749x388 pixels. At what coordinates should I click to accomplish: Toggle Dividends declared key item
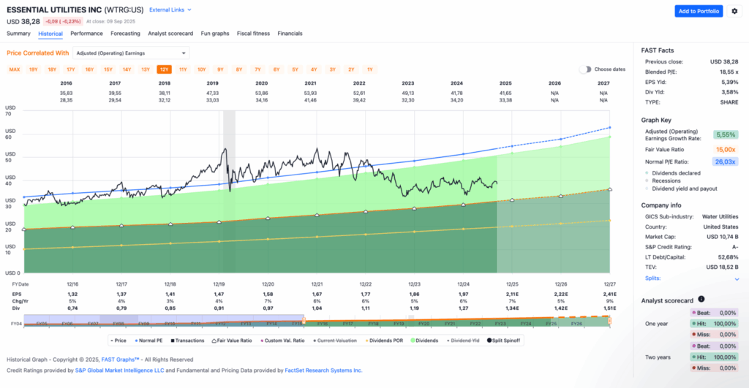coord(673,173)
